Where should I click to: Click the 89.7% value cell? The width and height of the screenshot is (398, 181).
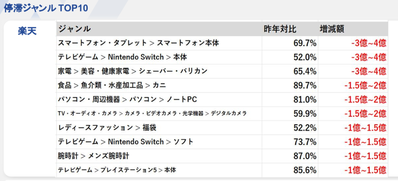[x=305, y=85]
